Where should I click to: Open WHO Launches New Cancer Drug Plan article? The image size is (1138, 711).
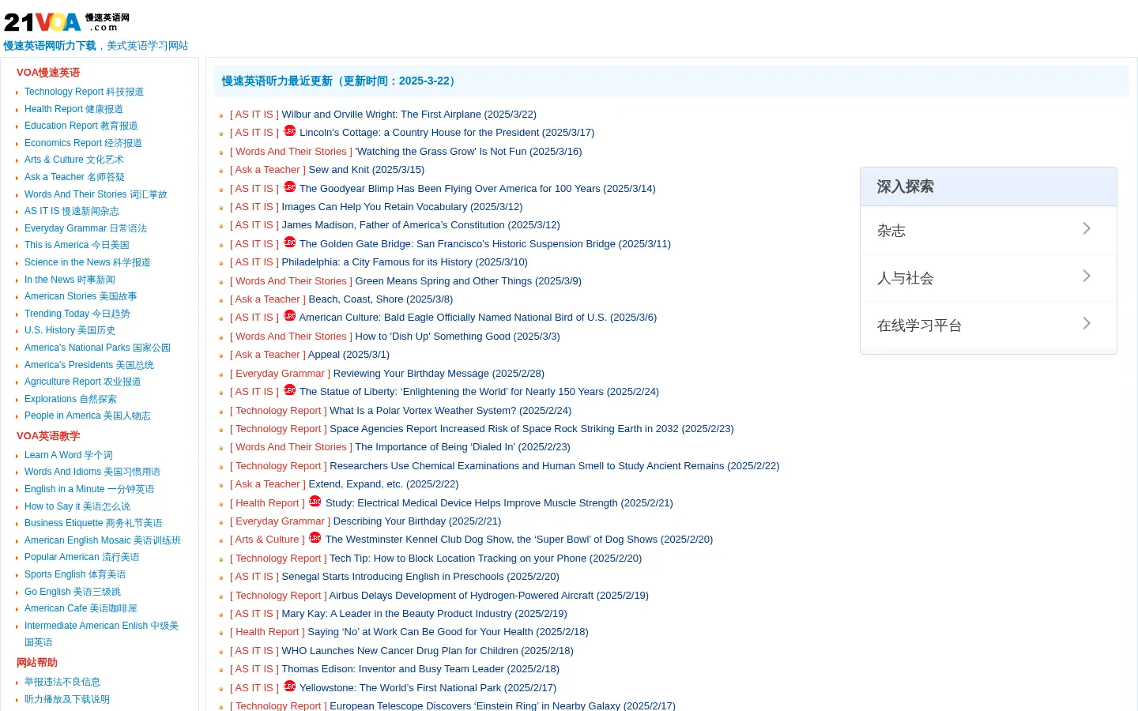(x=428, y=651)
